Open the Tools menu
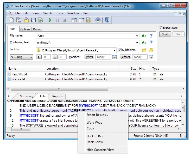Image resolution: width=190 pixels, height=155 pixels. pos(60,13)
